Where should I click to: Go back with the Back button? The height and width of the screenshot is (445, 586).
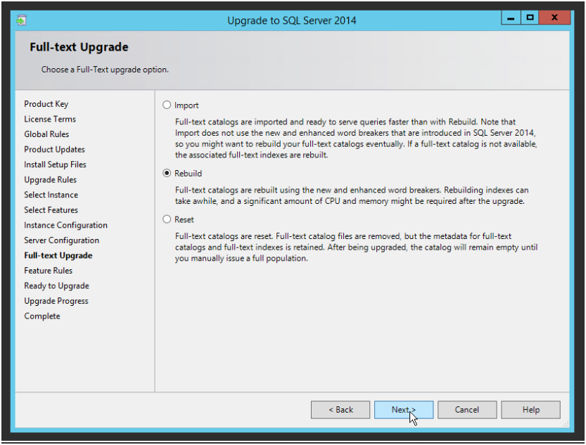click(x=340, y=410)
